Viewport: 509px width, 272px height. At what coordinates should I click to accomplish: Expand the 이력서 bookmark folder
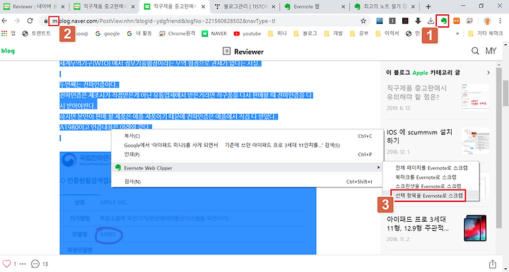click(x=387, y=33)
